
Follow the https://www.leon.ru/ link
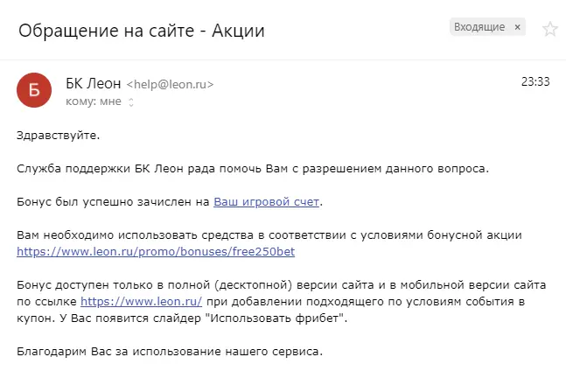pyautogui.click(x=141, y=301)
